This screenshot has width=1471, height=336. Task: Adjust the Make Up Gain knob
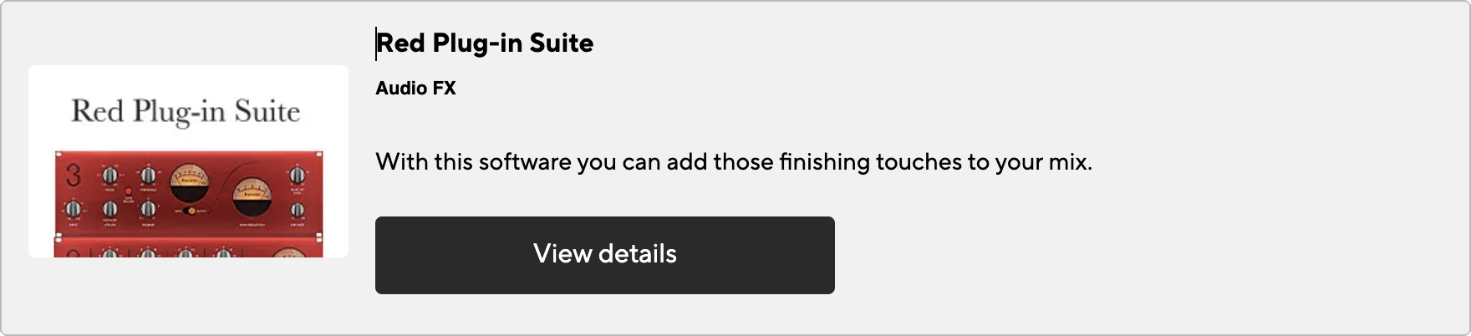pos(297,176)
